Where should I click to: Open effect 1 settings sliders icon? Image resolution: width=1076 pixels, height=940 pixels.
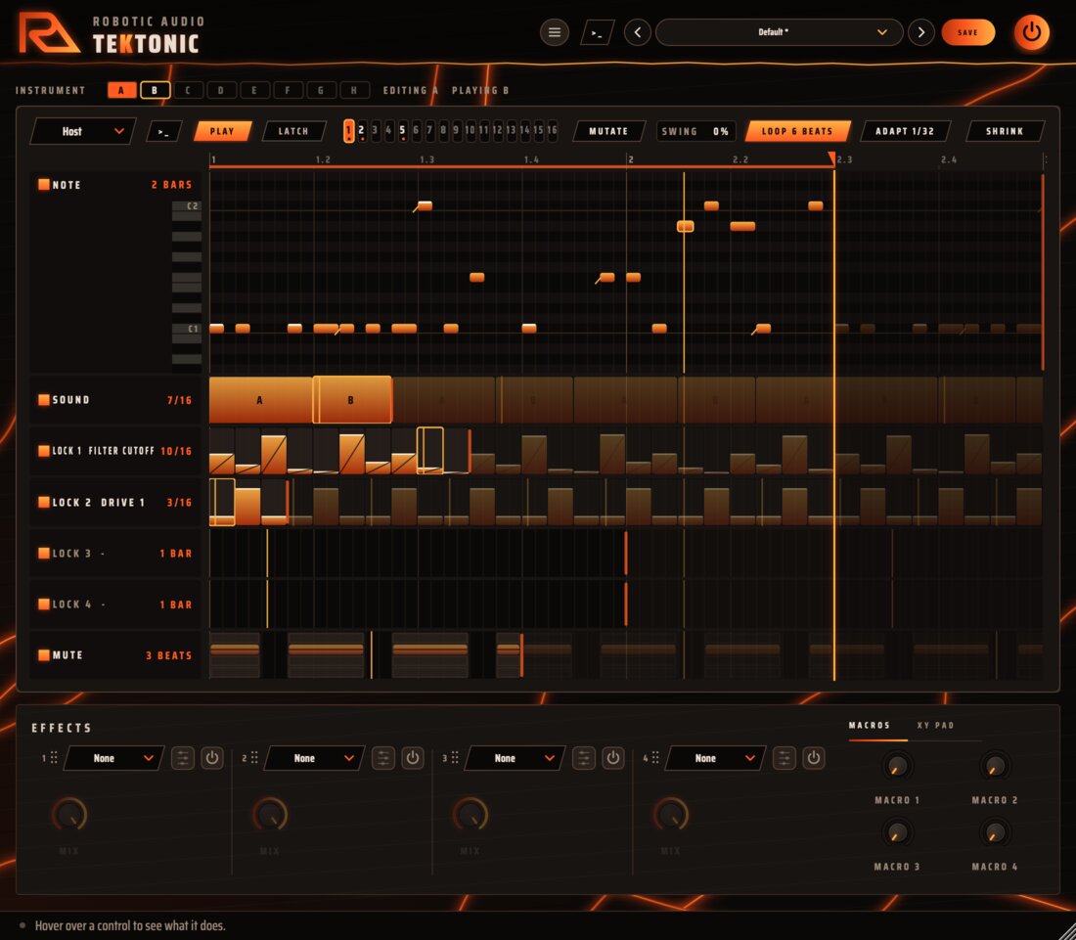(183, 758)
